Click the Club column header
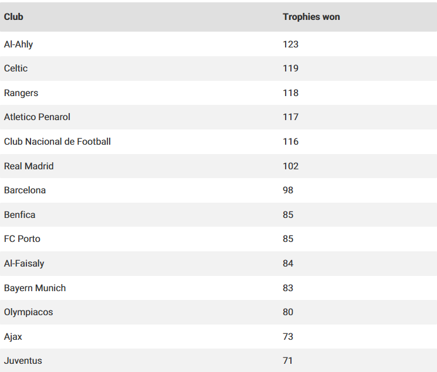Image resolution: width=437 pixels, height=372 pixels. (13, 17)
